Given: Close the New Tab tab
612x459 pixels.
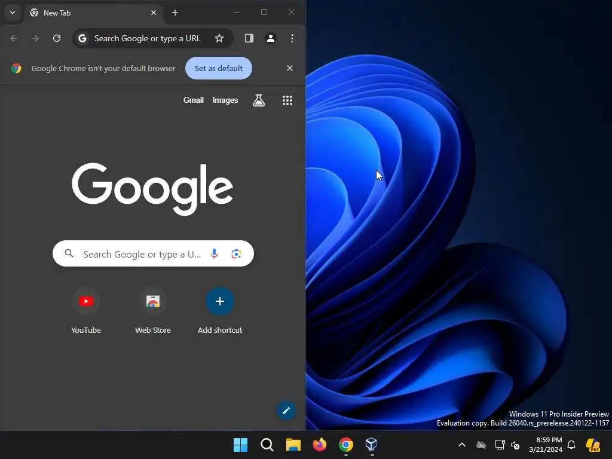Looking at the screenshot, I should [154, 13].
